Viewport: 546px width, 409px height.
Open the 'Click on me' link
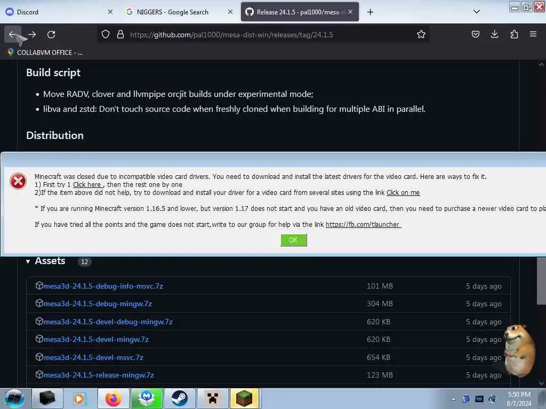tap(403, 193)
